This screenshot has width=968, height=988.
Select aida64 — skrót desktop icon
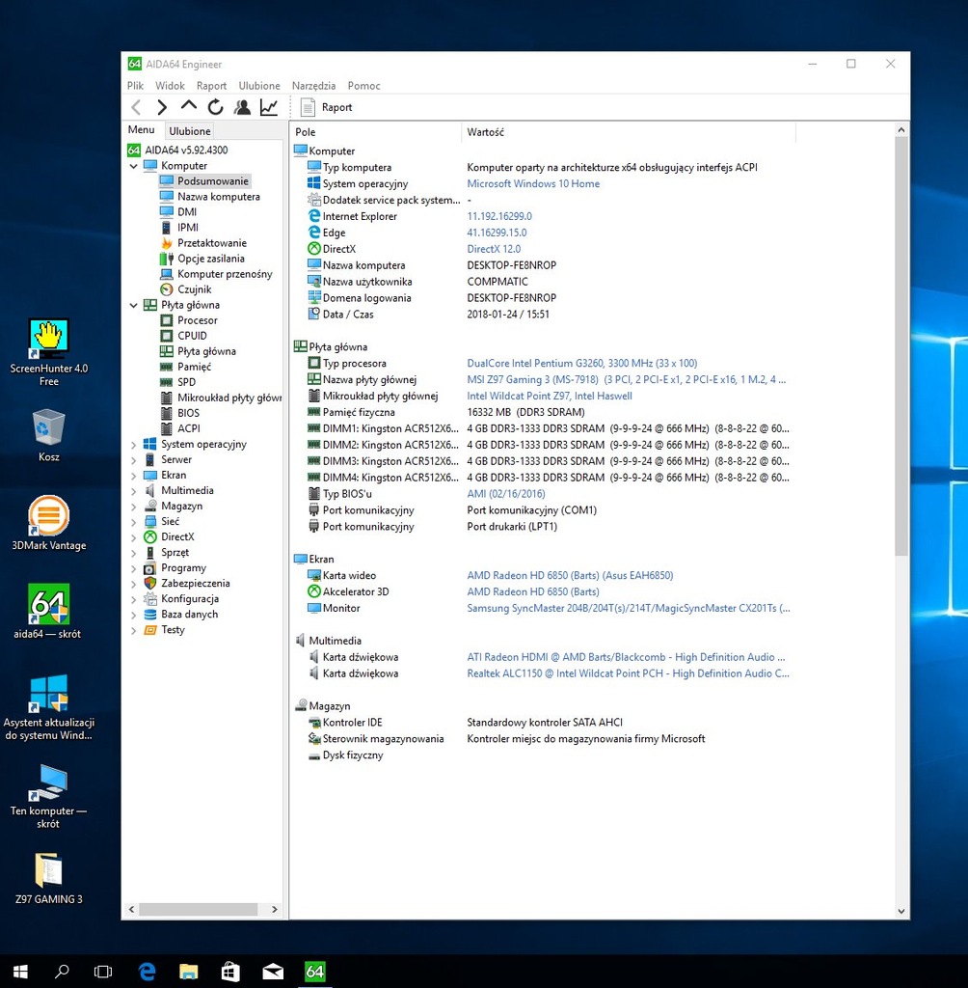tap(48, 612)
